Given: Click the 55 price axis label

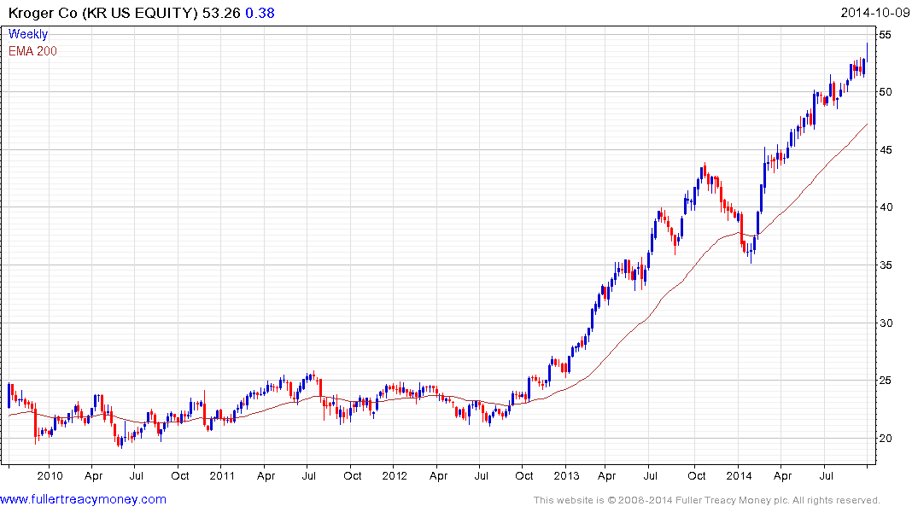Looking at the screenshot, I should 885,35.
